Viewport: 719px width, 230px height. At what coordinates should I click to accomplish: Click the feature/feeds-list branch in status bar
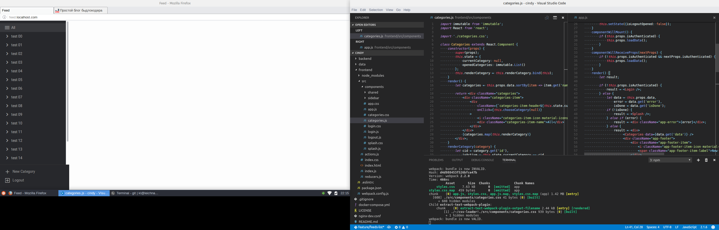click(369, 227)
